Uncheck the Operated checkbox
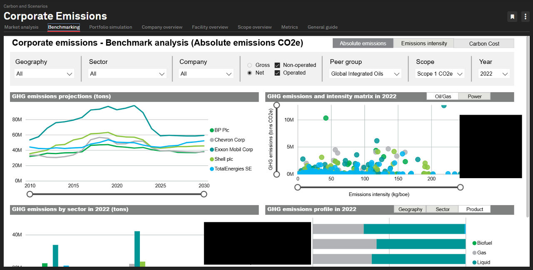533x270 pixels. click(277, 73)
